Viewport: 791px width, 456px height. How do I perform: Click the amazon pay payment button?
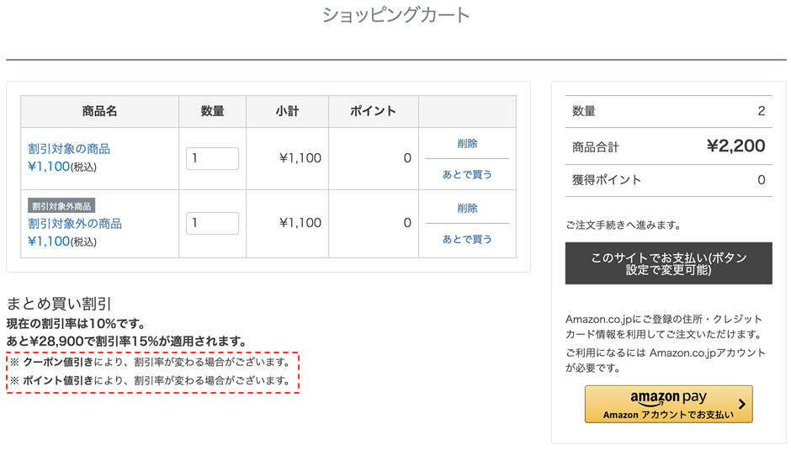pos(668,404)
